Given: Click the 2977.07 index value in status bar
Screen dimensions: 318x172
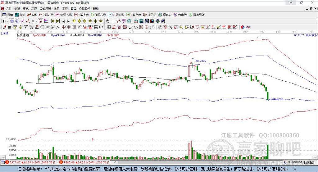Looking at the screenshot, I should click(x=15, y=162).
